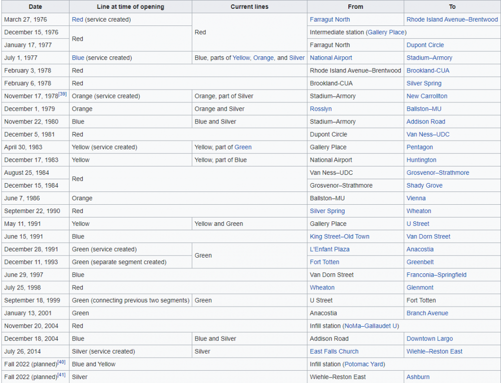
Task: Follow the Wiehle–Reston East link
Action: click(434, 352)
